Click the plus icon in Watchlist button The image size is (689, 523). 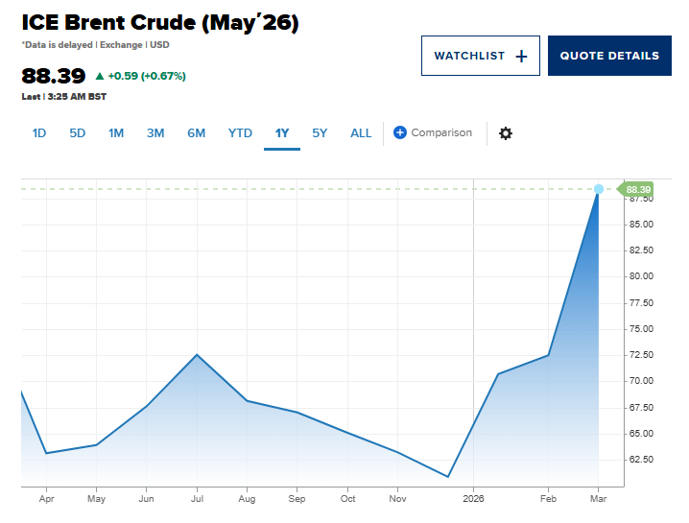coord(521,56)
